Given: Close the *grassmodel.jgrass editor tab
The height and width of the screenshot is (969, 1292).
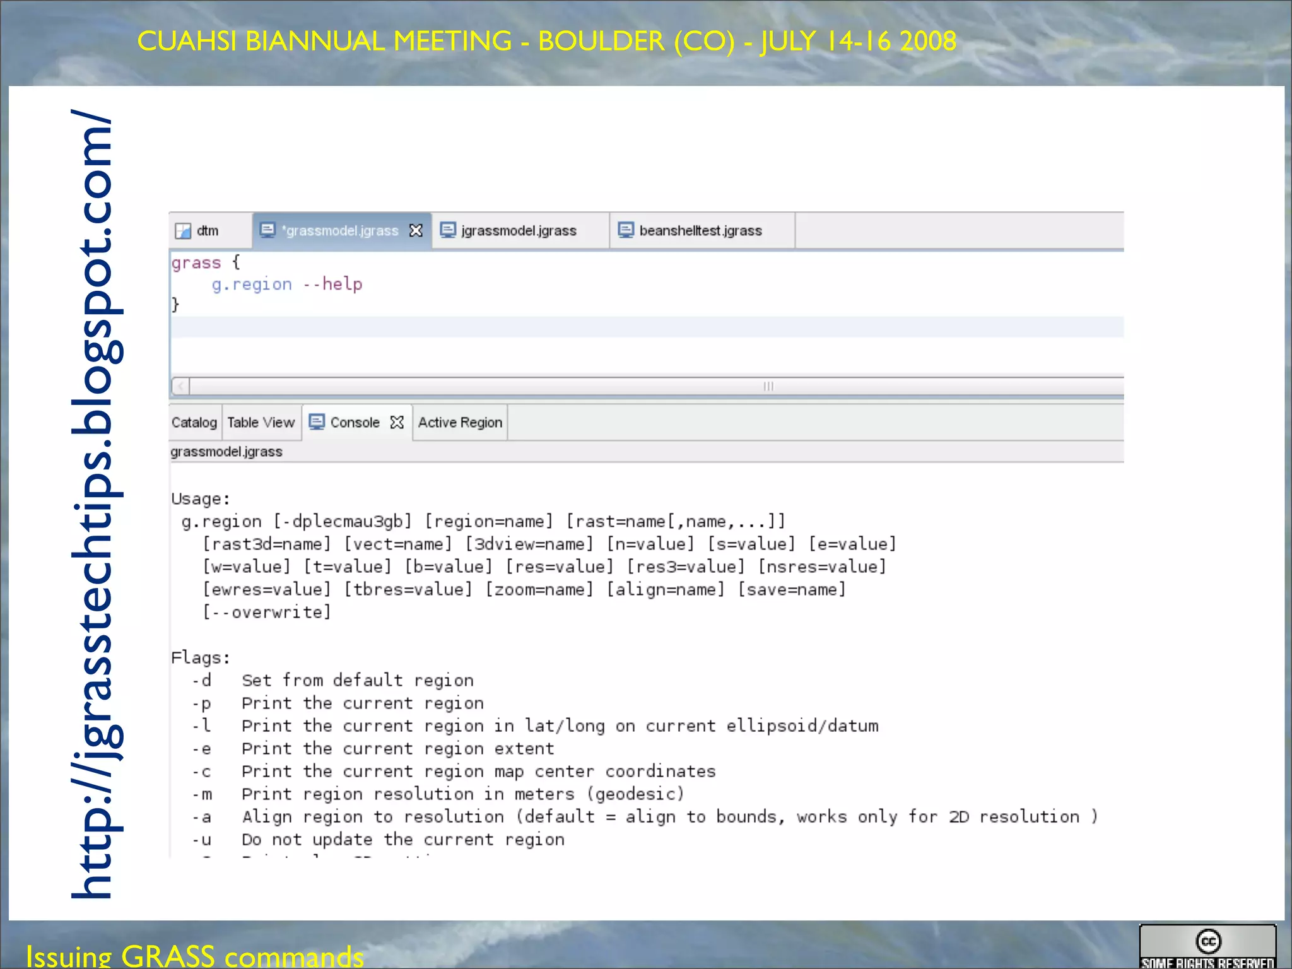Looking at the screenshot, I should point(416,231).
